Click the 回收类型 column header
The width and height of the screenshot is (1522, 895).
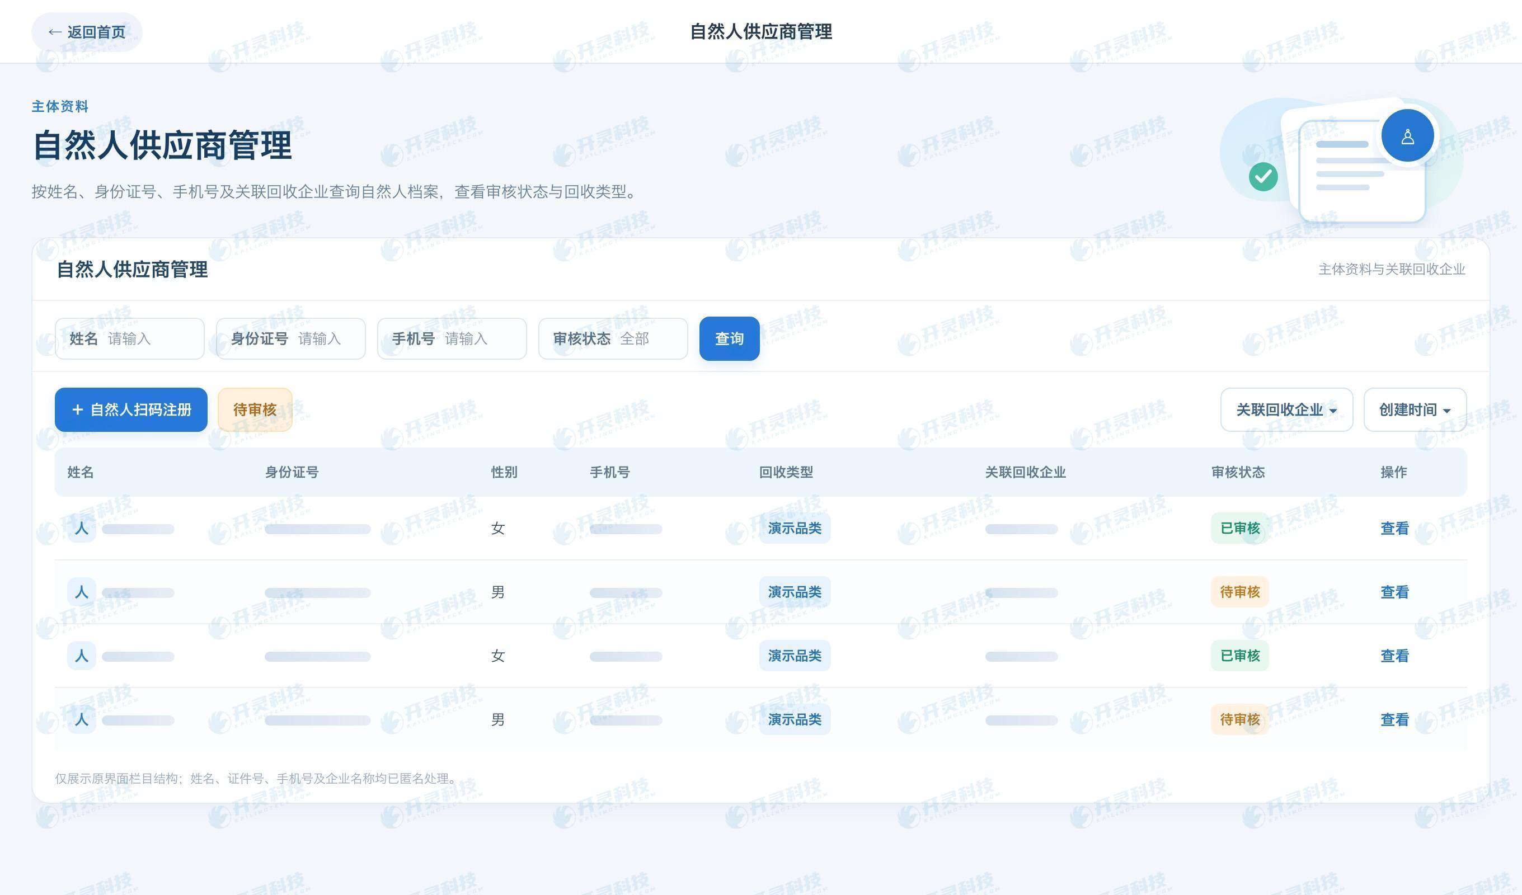tap(786, 473)
